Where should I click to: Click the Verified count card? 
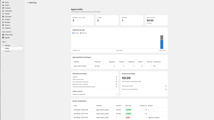107,21
